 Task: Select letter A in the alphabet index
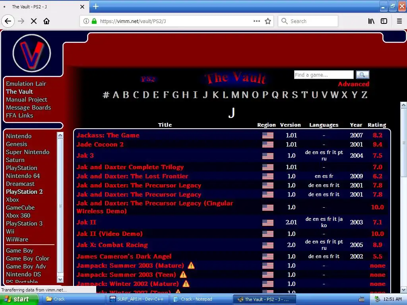pyautogui.click(x=116, y=95)
